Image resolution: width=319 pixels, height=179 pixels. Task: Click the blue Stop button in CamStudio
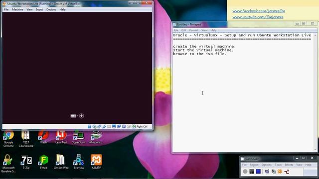pos(258,172)
